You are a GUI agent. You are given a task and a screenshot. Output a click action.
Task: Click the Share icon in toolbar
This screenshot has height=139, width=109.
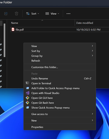(x=6, y=14)
